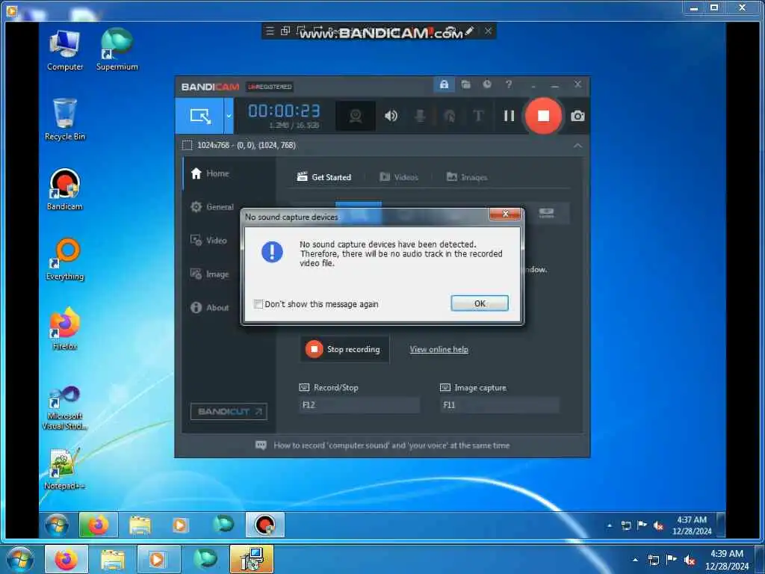Click the lock icon in Bandicam title bar

point(444,85)
